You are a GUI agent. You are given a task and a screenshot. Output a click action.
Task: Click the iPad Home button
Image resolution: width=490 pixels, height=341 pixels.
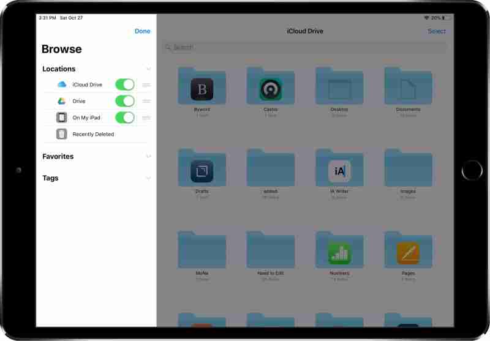click(x=472, y=170)
